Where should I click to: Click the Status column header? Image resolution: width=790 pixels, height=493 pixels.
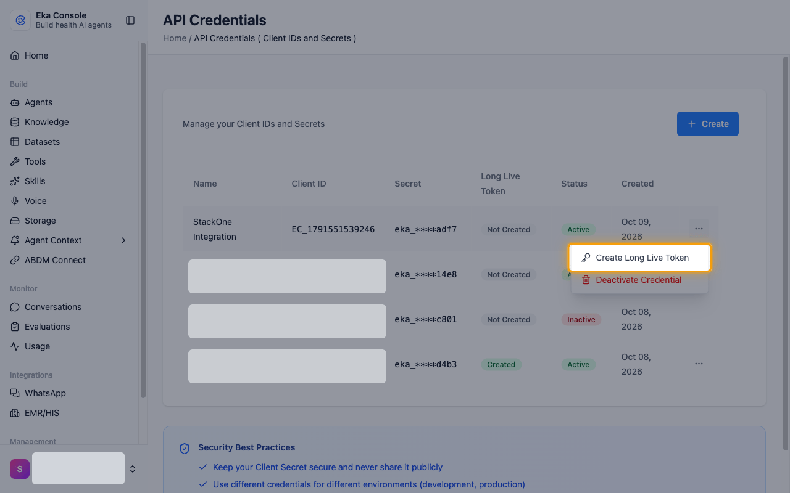tap(574, 184)
